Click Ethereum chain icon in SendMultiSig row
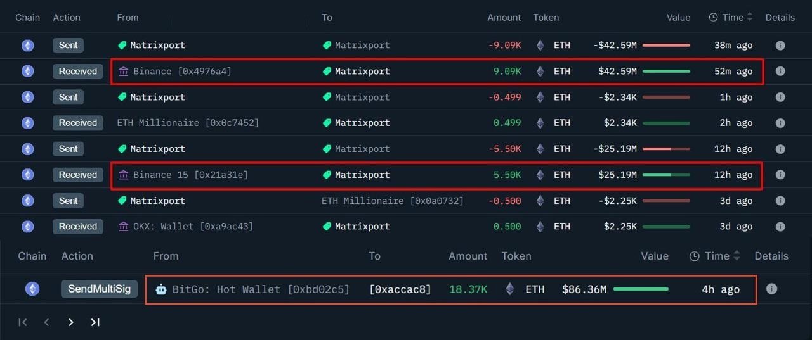812x340 pixels. click(x=32, y=289)
